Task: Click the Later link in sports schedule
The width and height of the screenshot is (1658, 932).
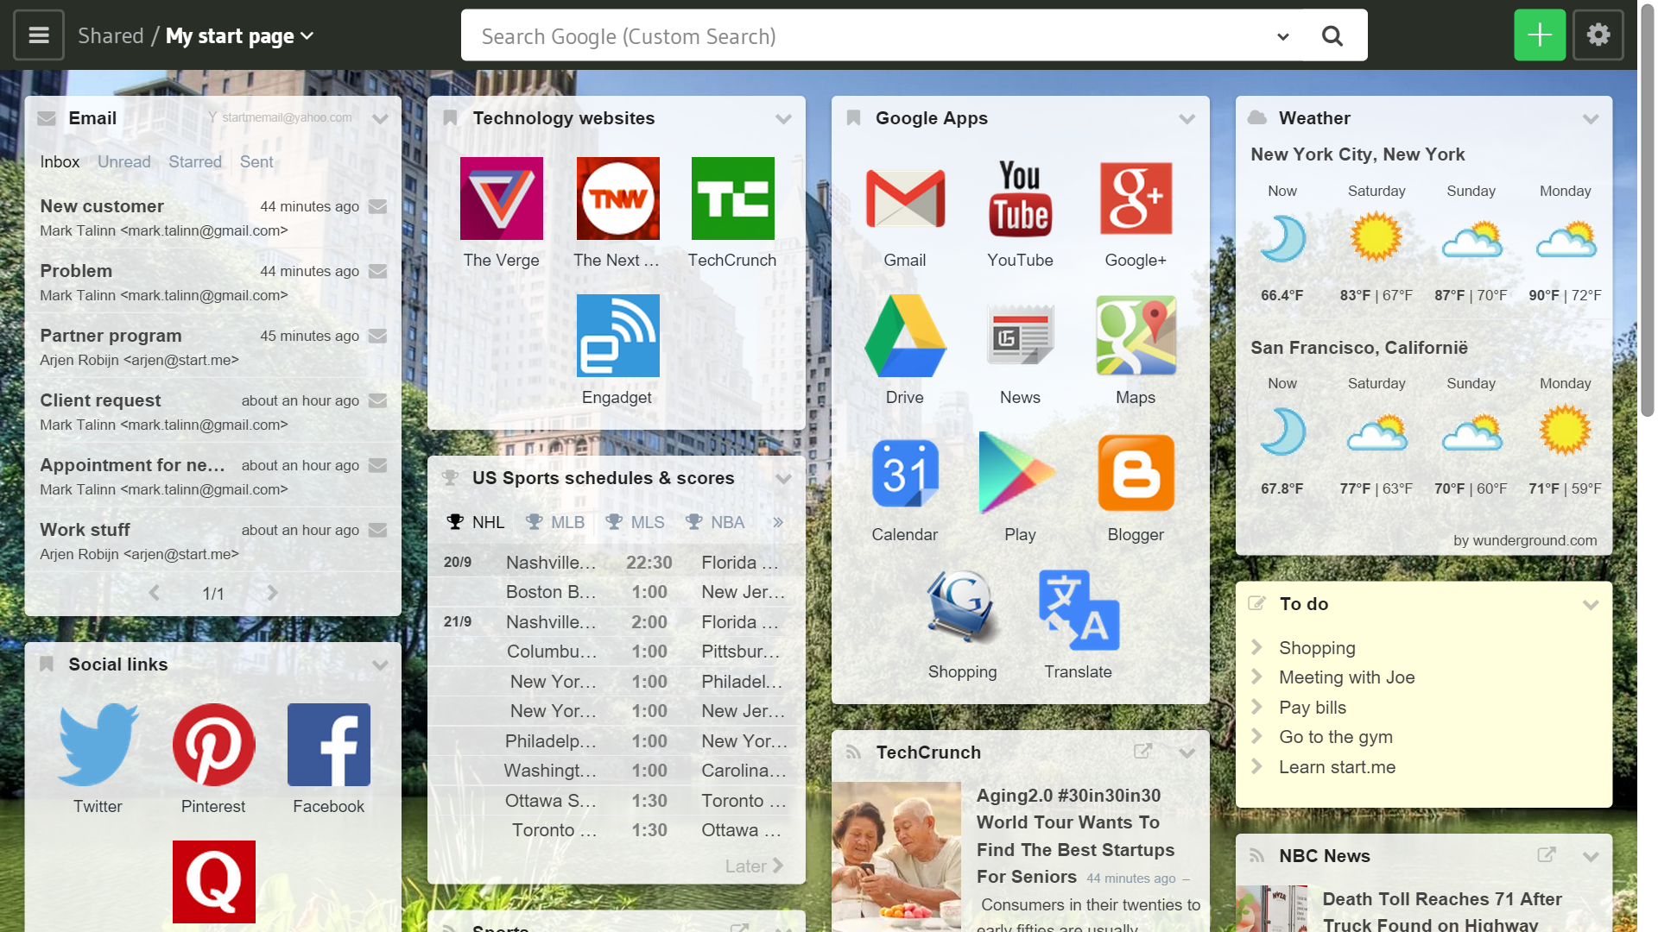Action: 753,866
